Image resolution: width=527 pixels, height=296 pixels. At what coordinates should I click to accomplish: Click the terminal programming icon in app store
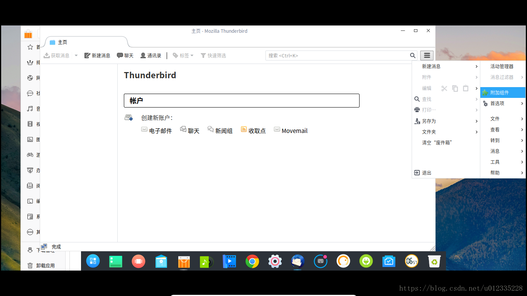(30, 201)
